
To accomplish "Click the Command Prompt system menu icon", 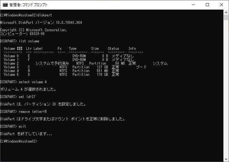I will click(x=5, y=5).
